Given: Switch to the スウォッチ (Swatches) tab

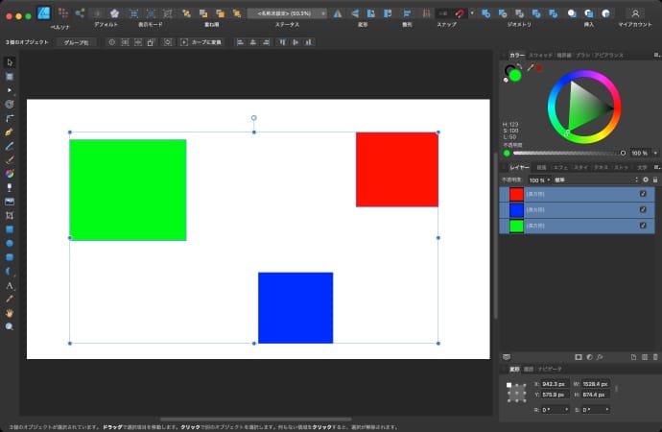Looking at the screenshot, I should coord(540,55).
